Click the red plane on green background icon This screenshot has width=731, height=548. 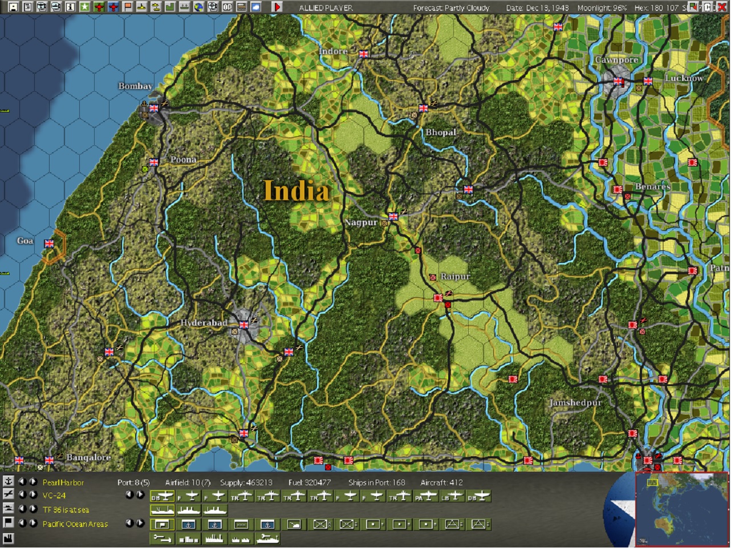[x=99, y=7]
